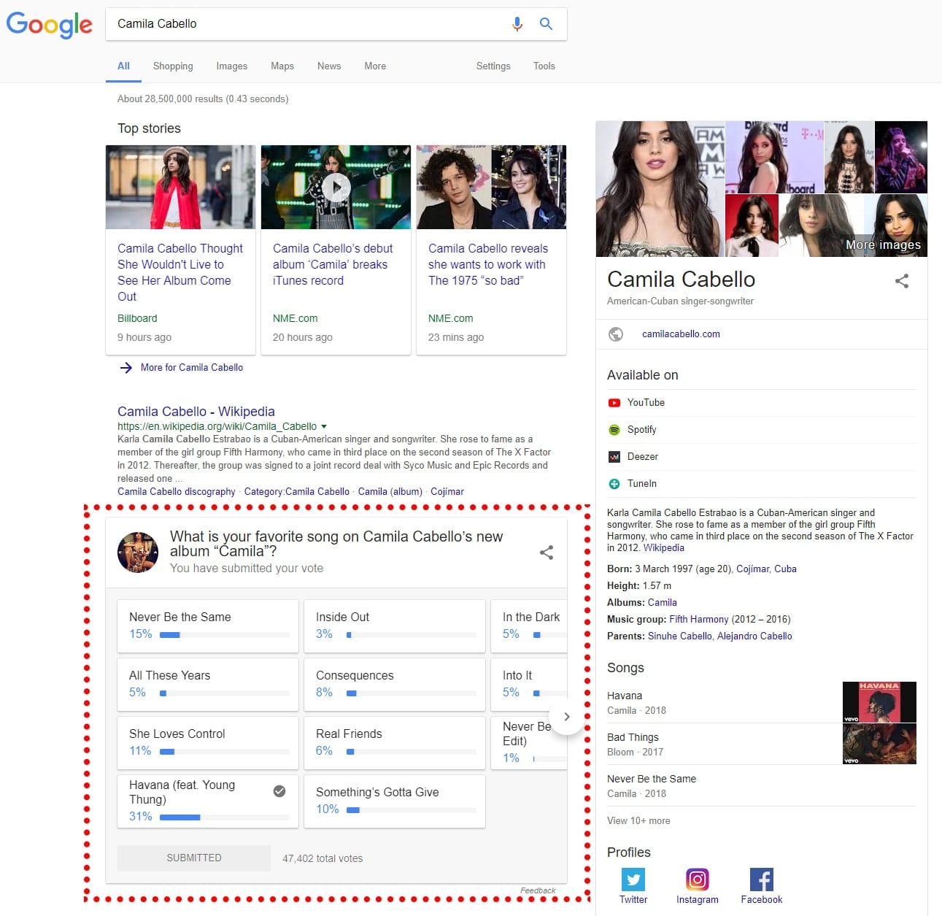942x916 pixels.
Task: Activate voice search microphone icon
Action: click(517, 24)
